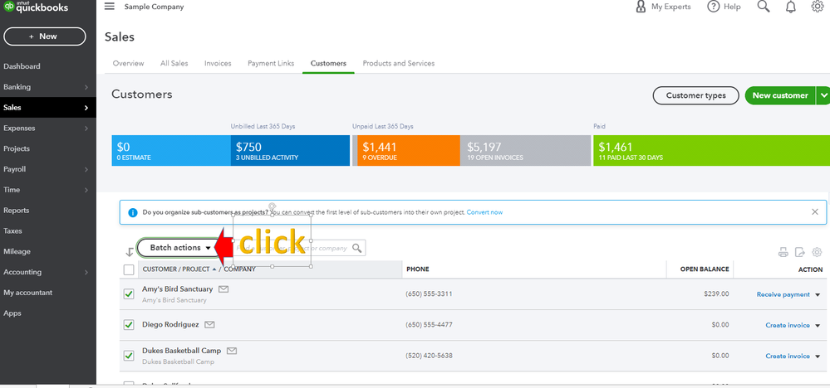
Task: Click the + New button
Action: coord(45,36)
